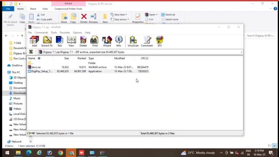
Task: Click the Explorer Back arrow
Action: pos(7,36)
